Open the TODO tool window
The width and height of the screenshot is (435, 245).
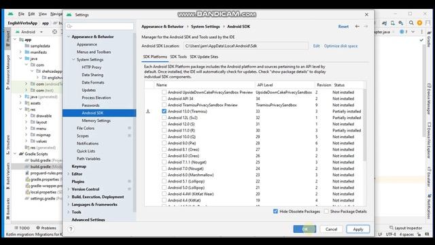22,228
